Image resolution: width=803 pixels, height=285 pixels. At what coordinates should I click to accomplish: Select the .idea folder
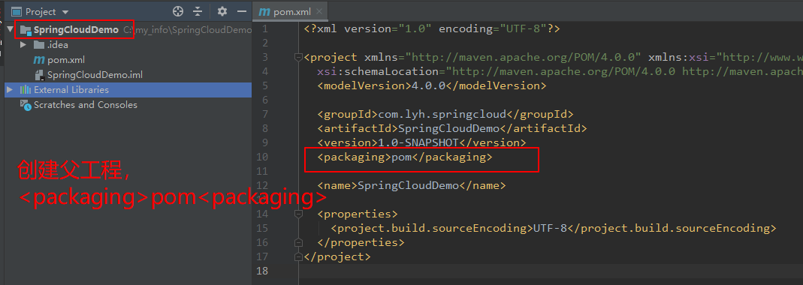point(58,45)
